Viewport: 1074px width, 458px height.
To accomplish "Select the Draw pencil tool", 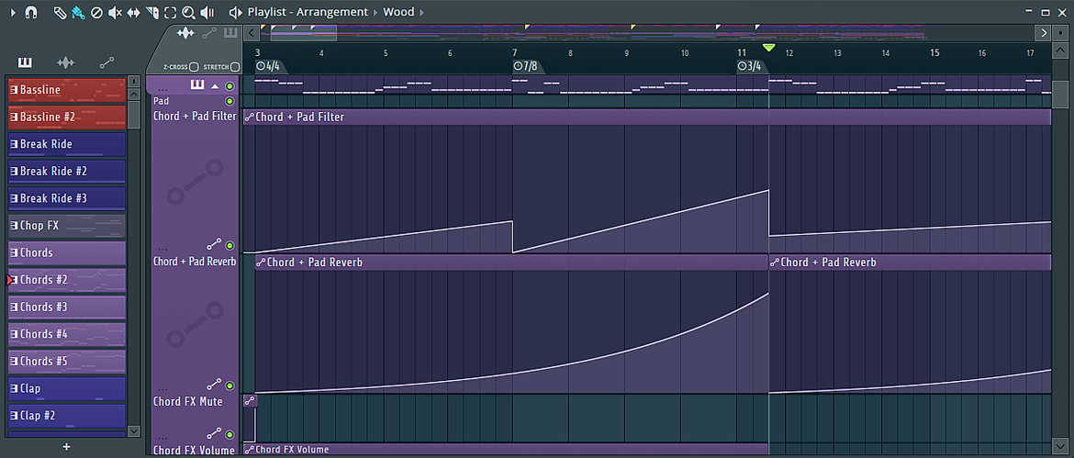I will [x=61, y=12].
